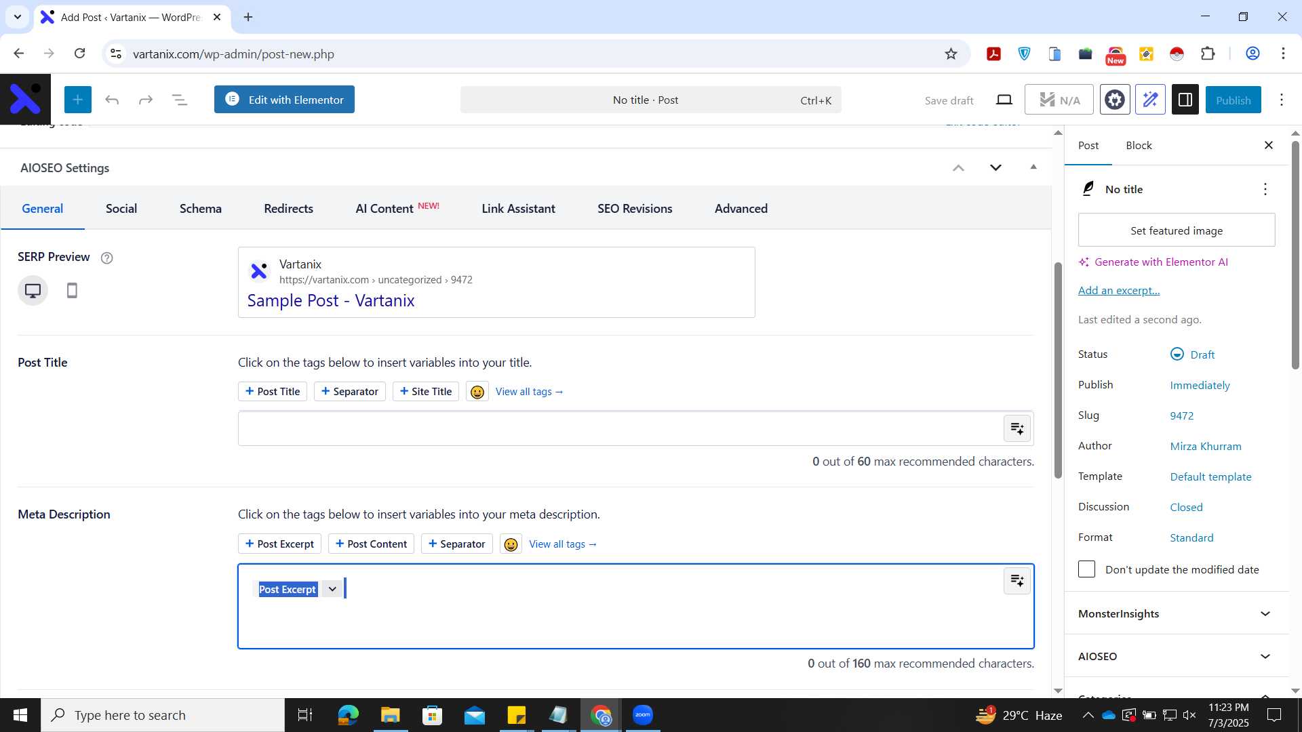The width and height of the screenshot is (1302, 732).
Task: Expand the AIOSEO sidebar section
Action: [x=1176, y=656]
